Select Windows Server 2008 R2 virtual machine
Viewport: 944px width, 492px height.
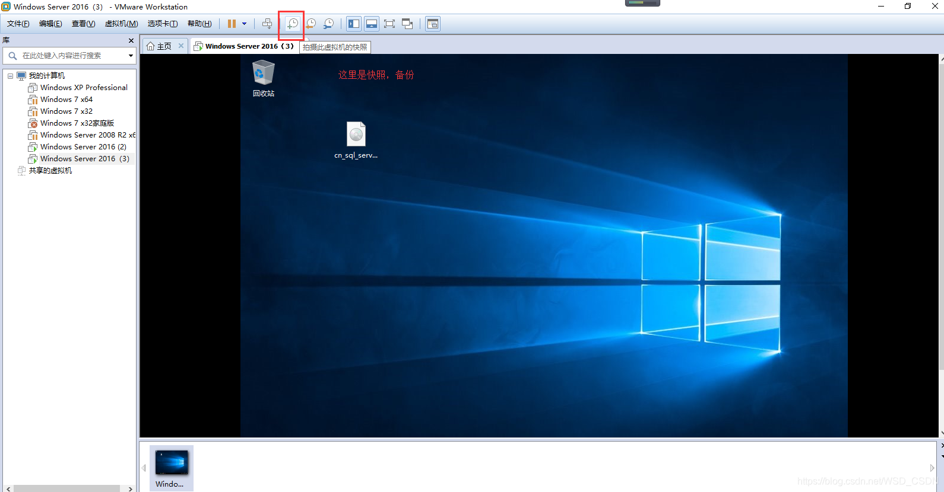pos(88,135)
